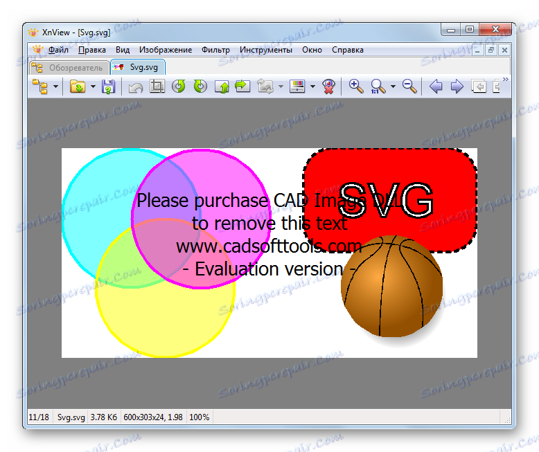Click the Svg.svg filename in status bar
The width and height of the screenshot is (539, 452).
[71, 417]
